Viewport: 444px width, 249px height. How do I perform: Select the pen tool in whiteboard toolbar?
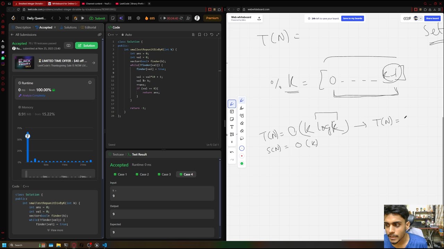(x=232, y=104)
